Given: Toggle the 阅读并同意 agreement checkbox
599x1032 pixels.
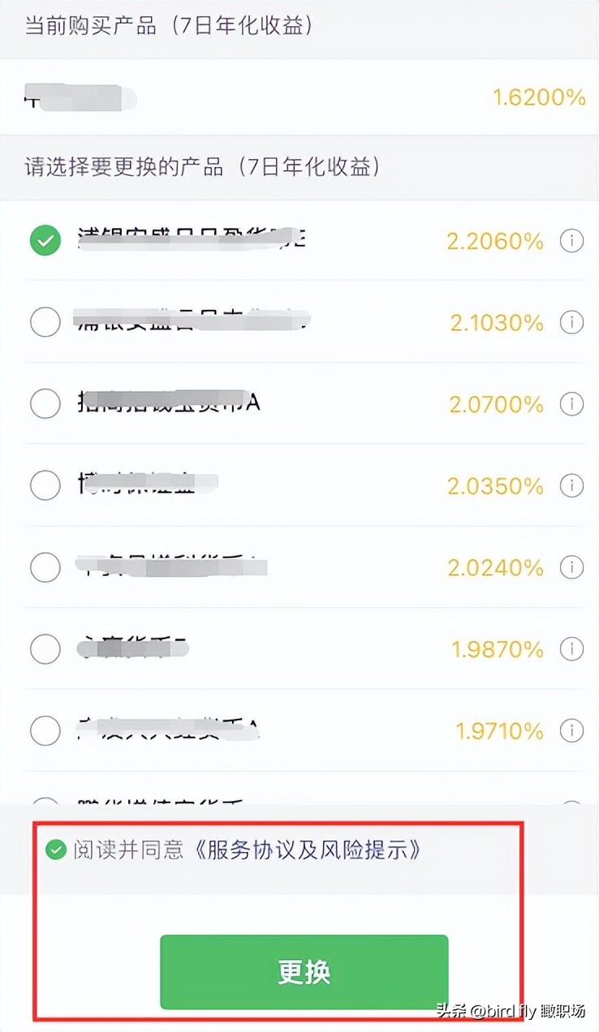Looking at the screenshot, I should [56, 850].
